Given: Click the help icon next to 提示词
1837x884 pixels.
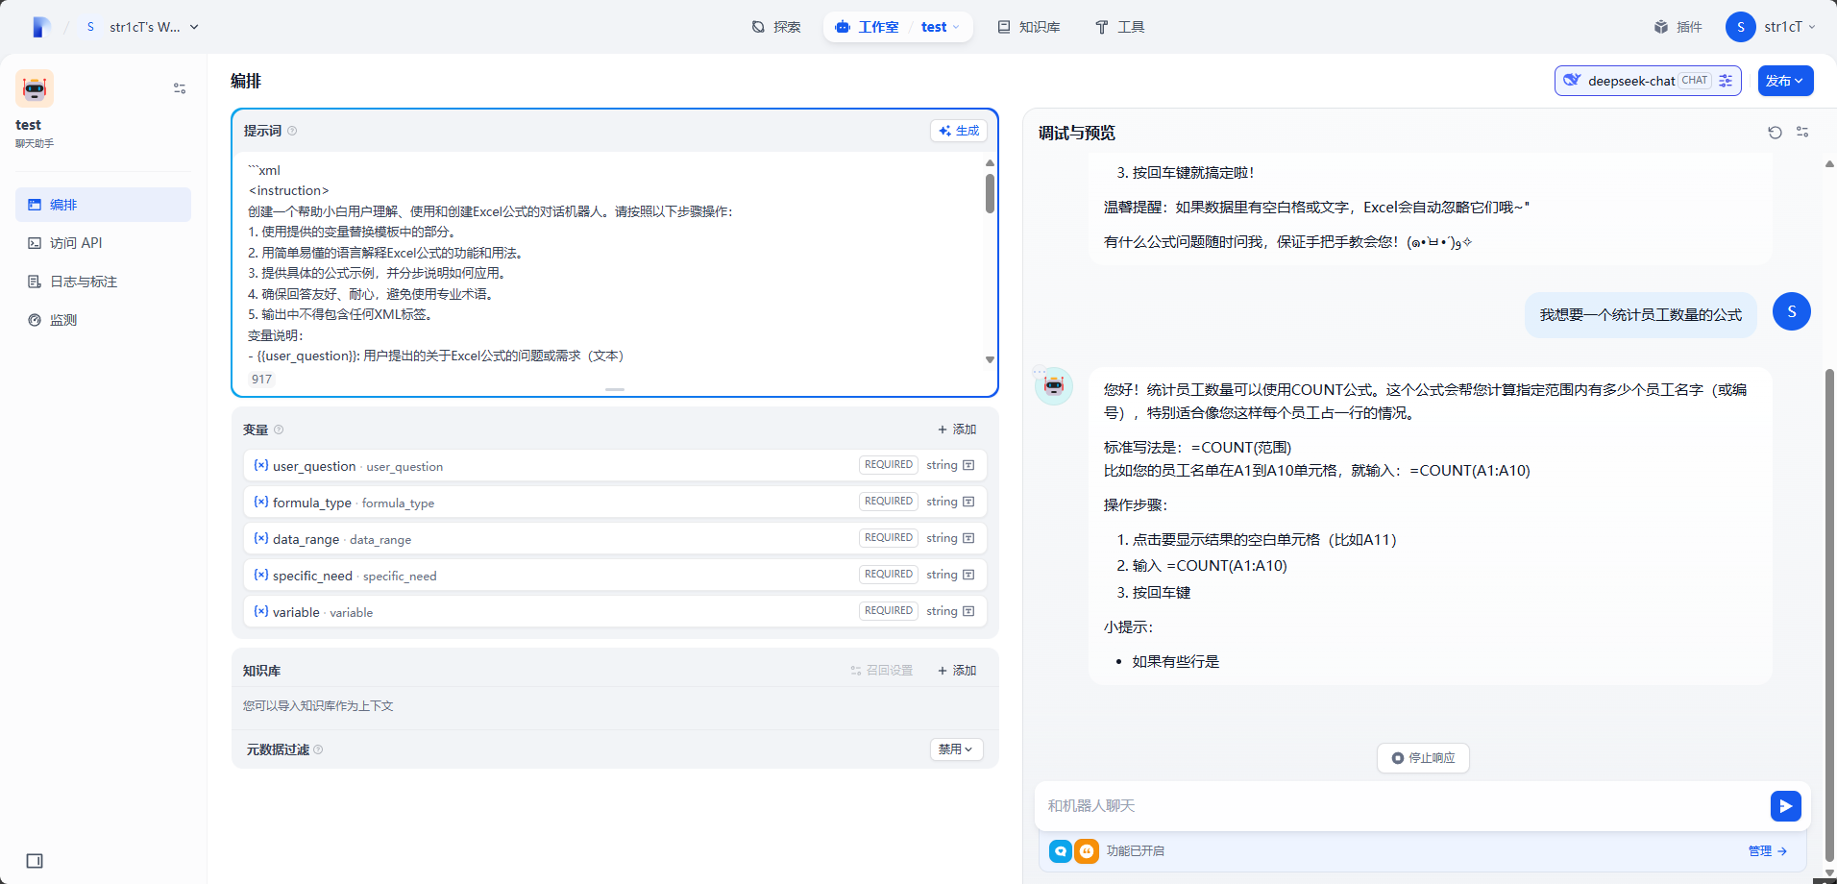Looking at the screenshot, I should pyautogui.click(x=292, y=131).
